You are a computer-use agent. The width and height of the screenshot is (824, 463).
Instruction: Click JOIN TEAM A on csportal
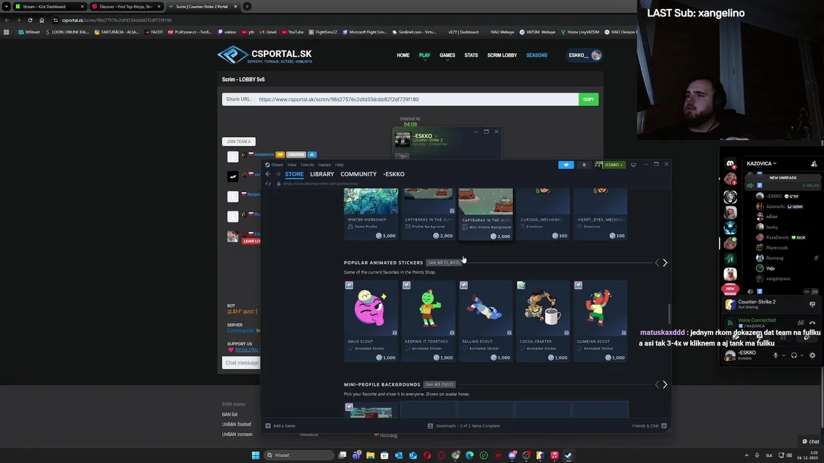239,141
